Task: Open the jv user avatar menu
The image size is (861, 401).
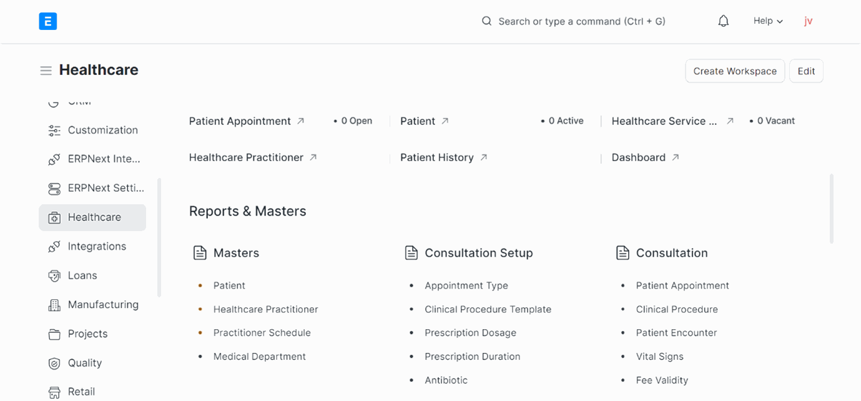Action: click(809, 21)
